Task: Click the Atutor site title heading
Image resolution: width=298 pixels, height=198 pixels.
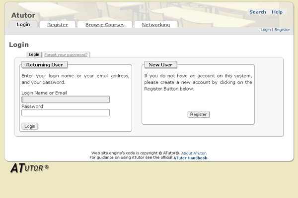Action: click(x=23, y=15)
